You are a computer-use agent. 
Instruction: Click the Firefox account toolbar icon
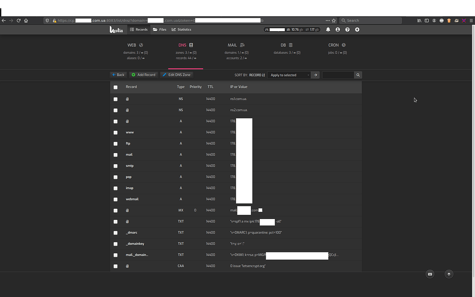tap(434, 20)
